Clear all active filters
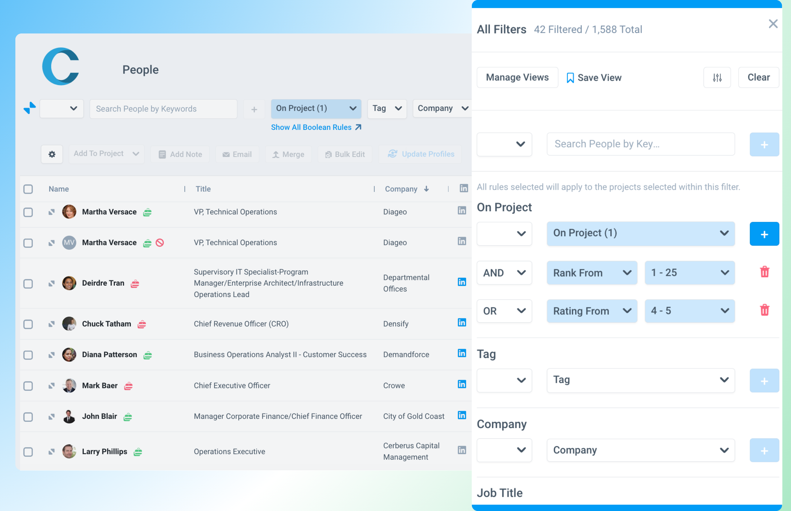Image resolution: width=791 pixels, height=511 pixels. pyautogui.click(x=758, y=77)
